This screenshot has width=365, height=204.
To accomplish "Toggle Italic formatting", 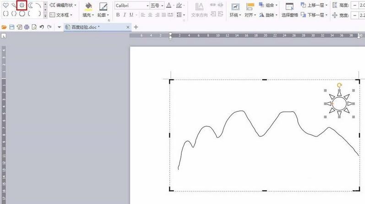I will point(125,15).
